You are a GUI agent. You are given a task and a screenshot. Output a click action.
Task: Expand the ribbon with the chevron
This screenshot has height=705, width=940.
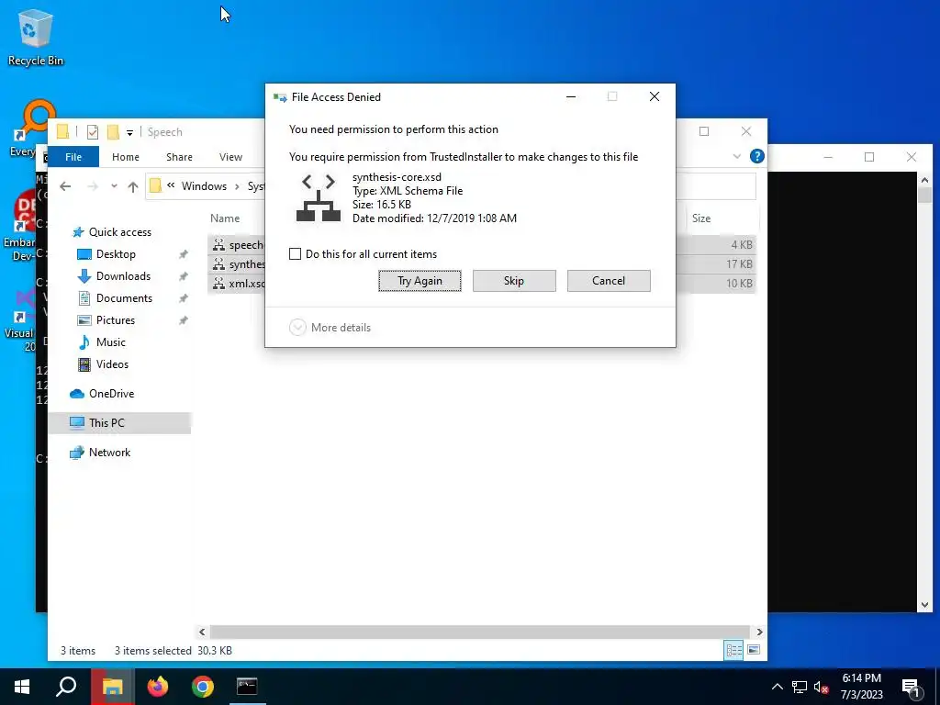737,156
